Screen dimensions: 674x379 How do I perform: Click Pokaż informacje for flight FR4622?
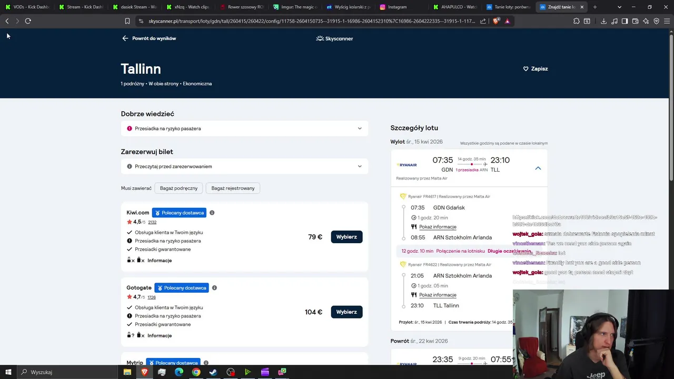coord(438,295)
